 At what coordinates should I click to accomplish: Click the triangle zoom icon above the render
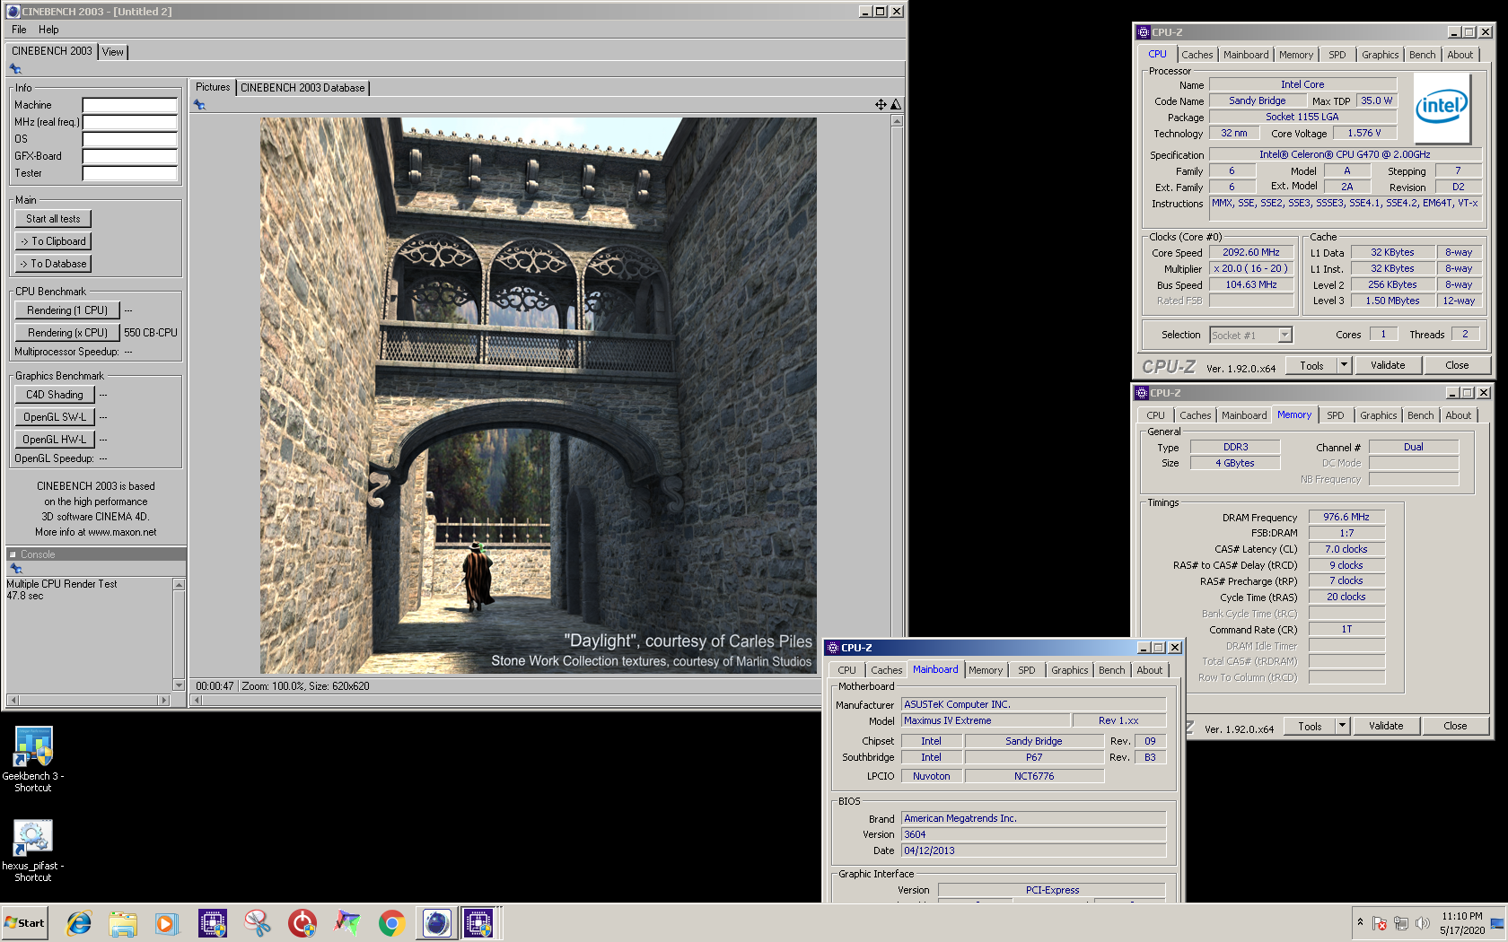tap(895, 105)
